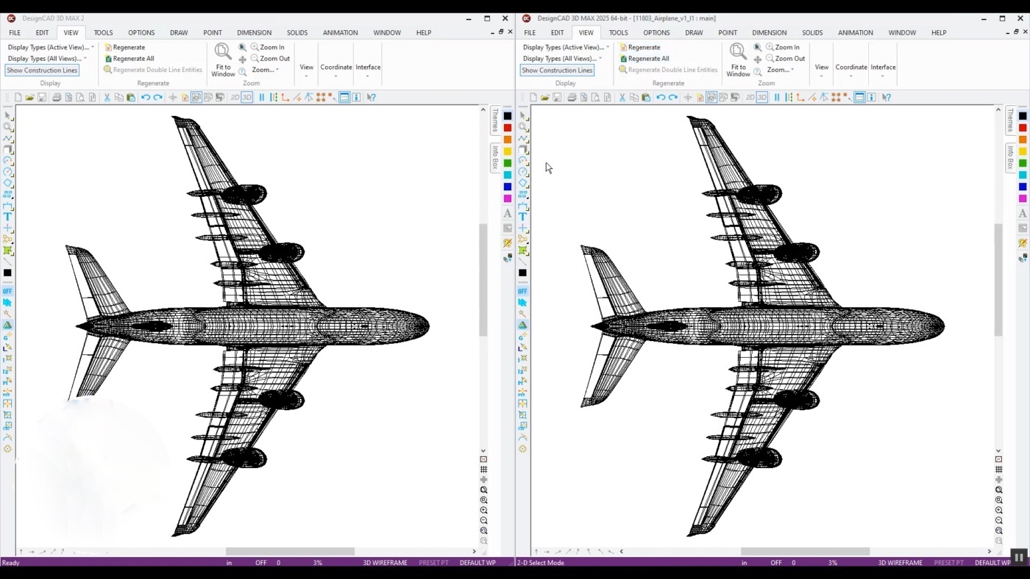Image resolution: width=1030 pixels, height=579 pixels.
Task: Open the ANIMATION menu
Action: tap(340, 32)
